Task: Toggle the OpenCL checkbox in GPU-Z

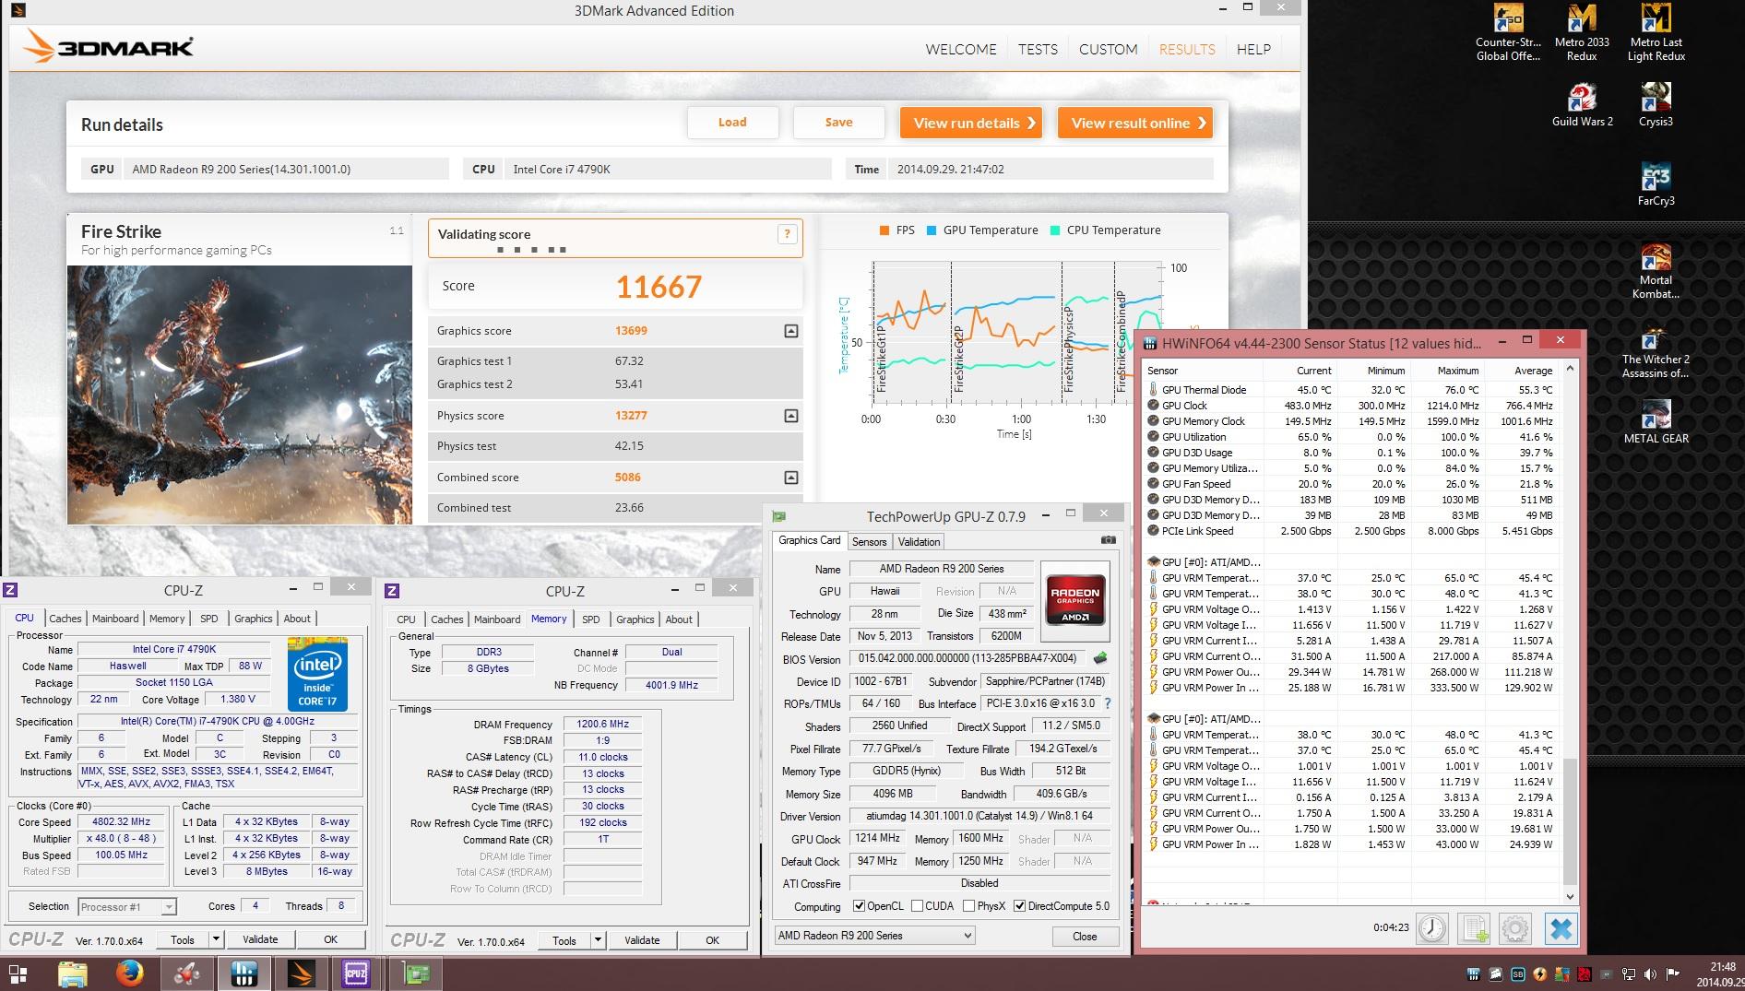Action: pos(860,906)
